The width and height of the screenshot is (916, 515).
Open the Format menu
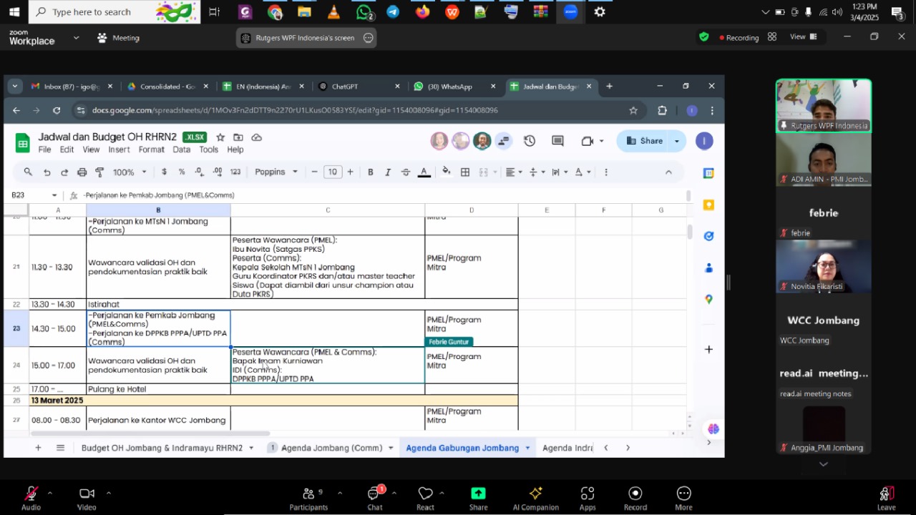(151, 149)
